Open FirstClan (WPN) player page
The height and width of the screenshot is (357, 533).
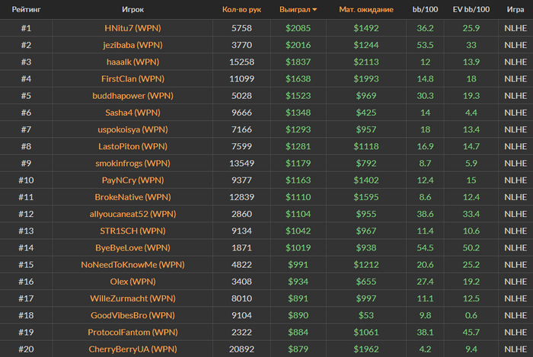coord(132,79)
